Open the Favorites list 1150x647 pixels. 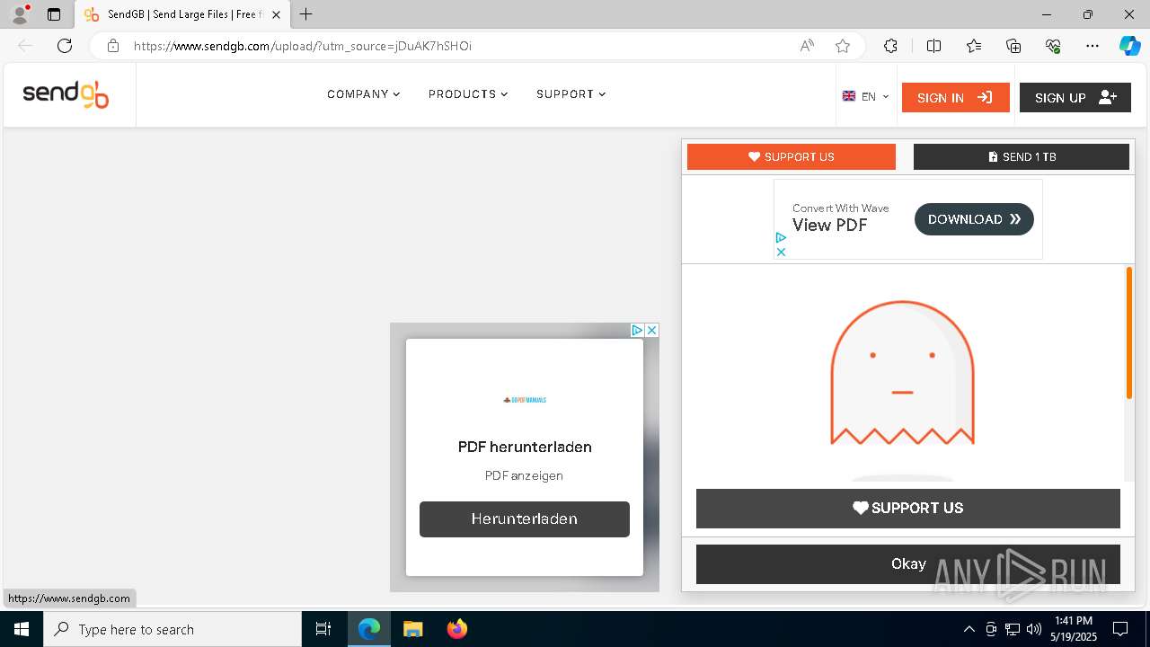tap(974, 46)
